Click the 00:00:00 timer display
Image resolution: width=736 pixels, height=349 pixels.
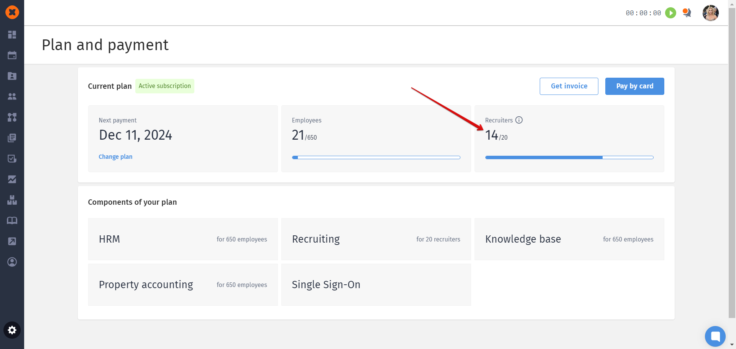(643, 13)
